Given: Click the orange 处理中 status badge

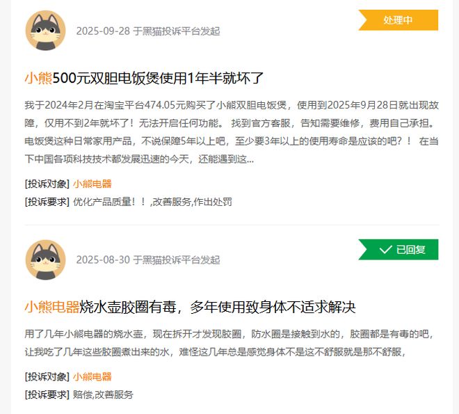Looking at the screenshot, I should [398, 20].
